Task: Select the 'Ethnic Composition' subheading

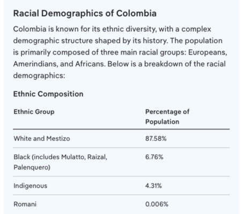Action: 48,94
